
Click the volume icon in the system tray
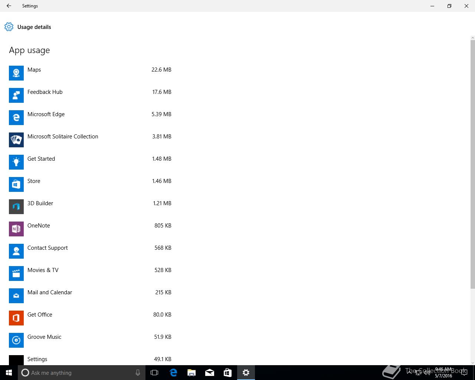(427, 373)
